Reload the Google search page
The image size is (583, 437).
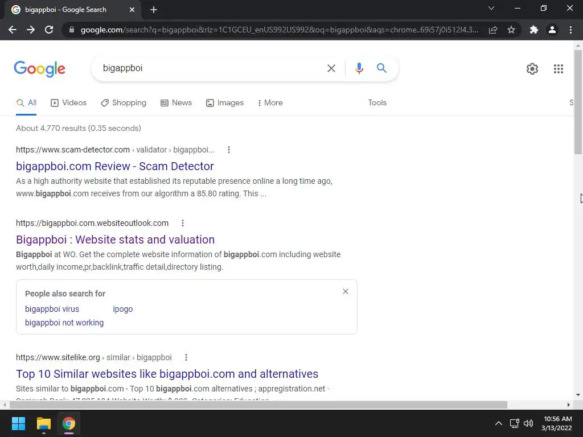tap(49, 30)
